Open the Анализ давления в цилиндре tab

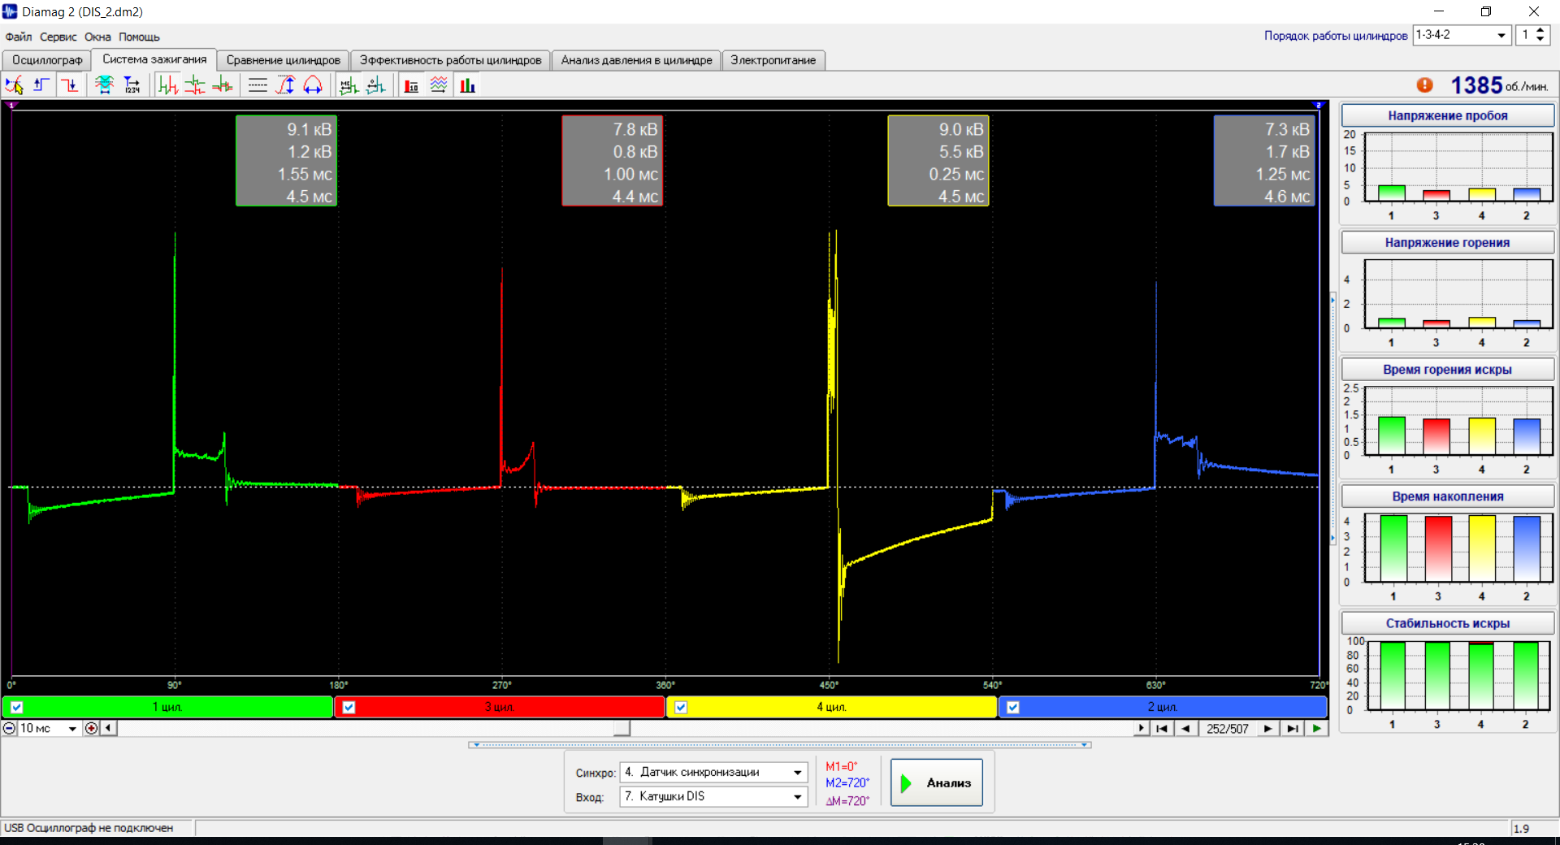click(x=636, y=60)
